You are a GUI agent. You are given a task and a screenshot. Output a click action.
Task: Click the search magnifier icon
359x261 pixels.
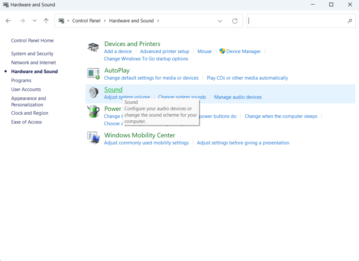tap(350, 21)
